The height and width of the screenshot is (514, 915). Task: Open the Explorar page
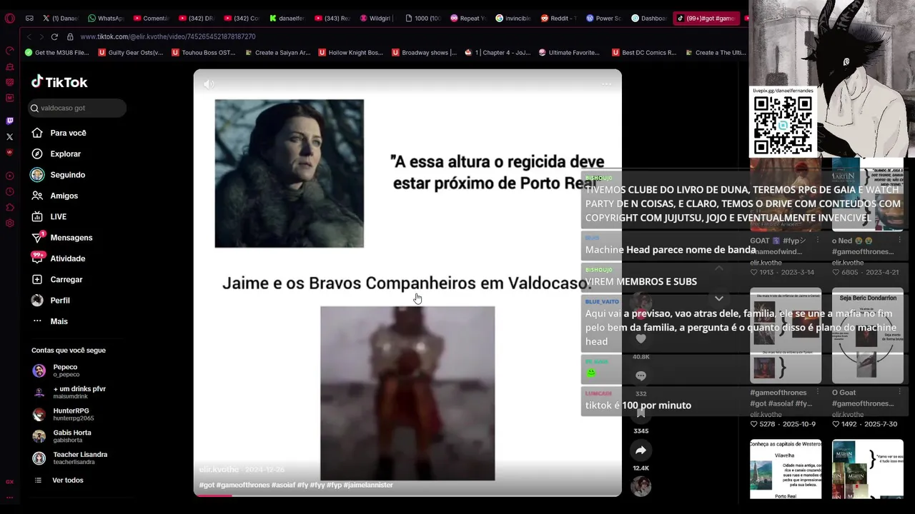pyautogui.click(x=56, y=153)
